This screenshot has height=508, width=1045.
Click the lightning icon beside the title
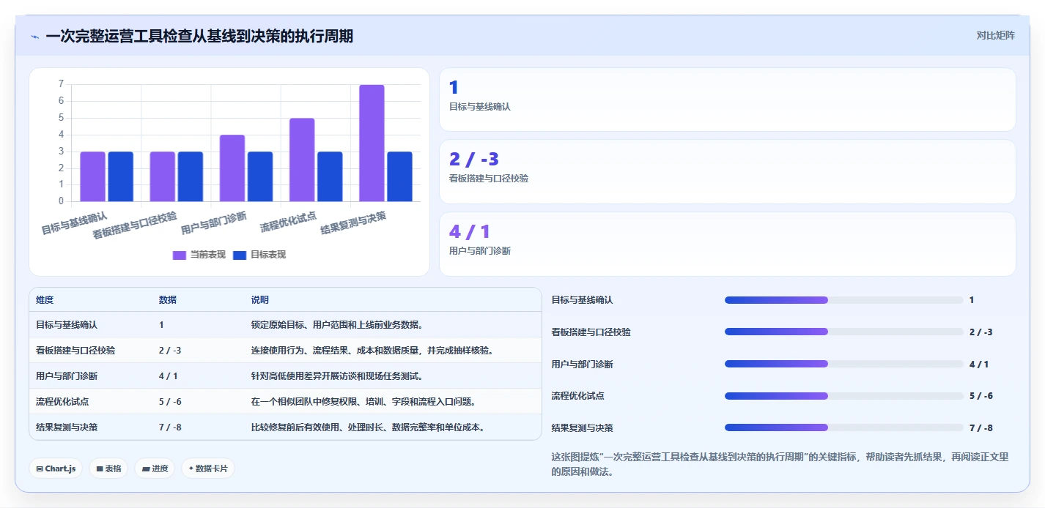[34, 37]
